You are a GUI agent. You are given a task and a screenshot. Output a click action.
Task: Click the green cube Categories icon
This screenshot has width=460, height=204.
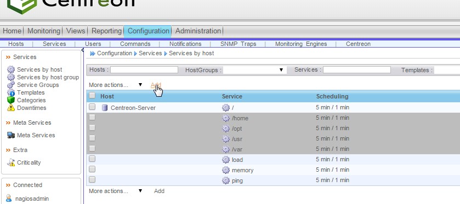click(x=11, y=100)
